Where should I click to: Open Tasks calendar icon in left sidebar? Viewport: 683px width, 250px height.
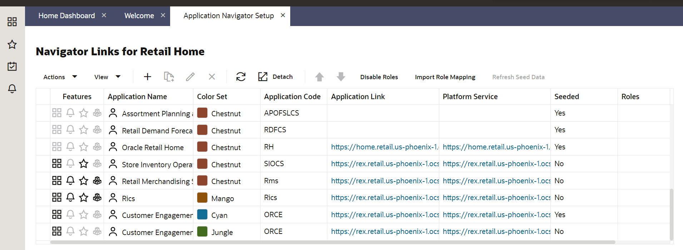pos(12,66)
